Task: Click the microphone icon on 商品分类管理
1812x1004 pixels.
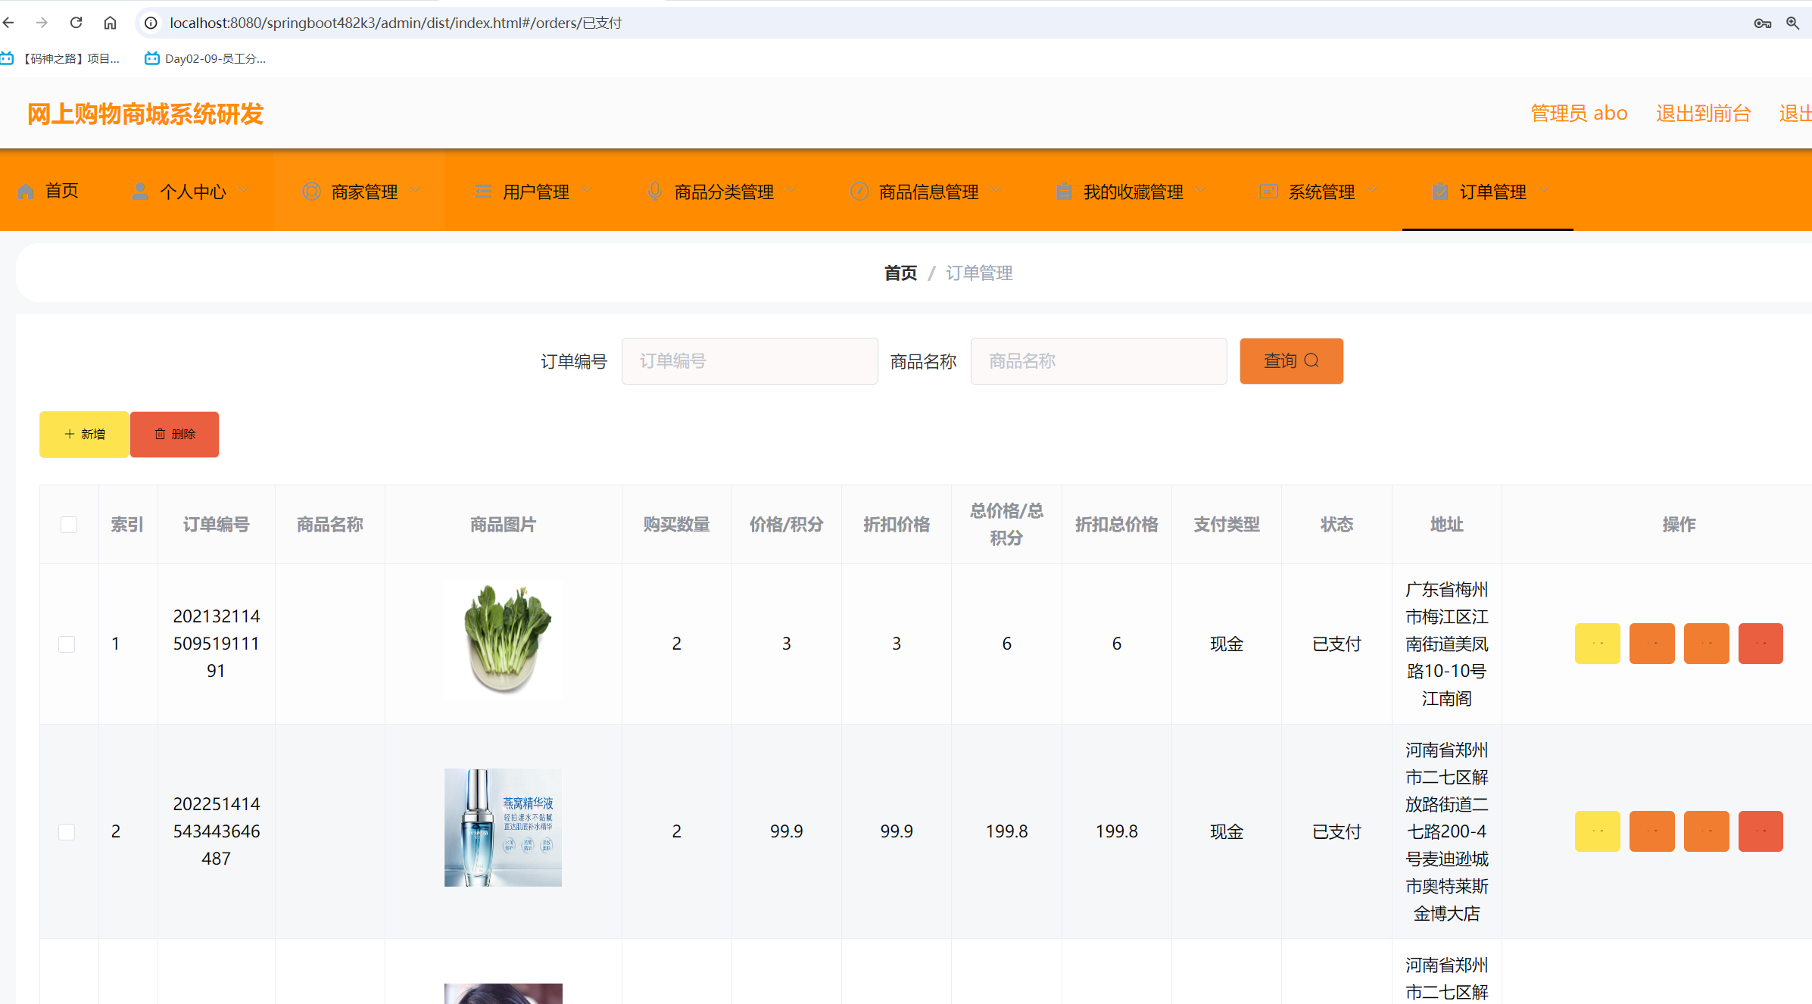Action: pos(653,191)
